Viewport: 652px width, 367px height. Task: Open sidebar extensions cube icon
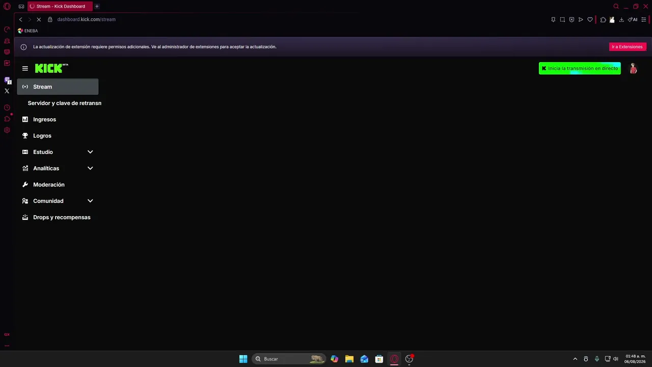(7, 119)
